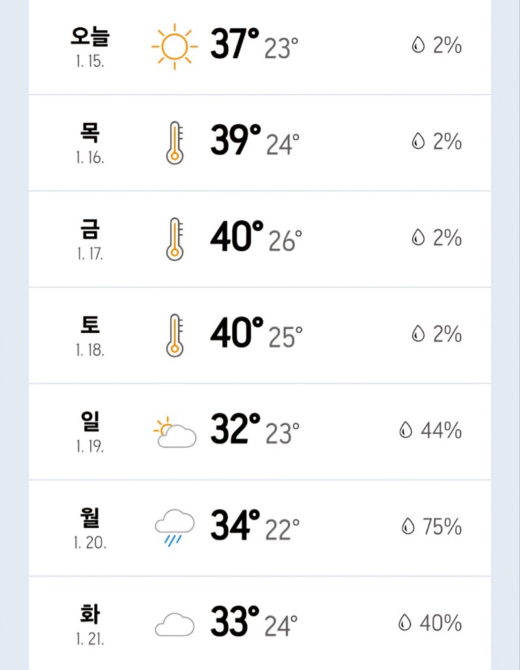The width and height of the screenshot is (520, 670).
Task: Click the thermometer icon for 토 1. 18.
Action: point(174,334)
